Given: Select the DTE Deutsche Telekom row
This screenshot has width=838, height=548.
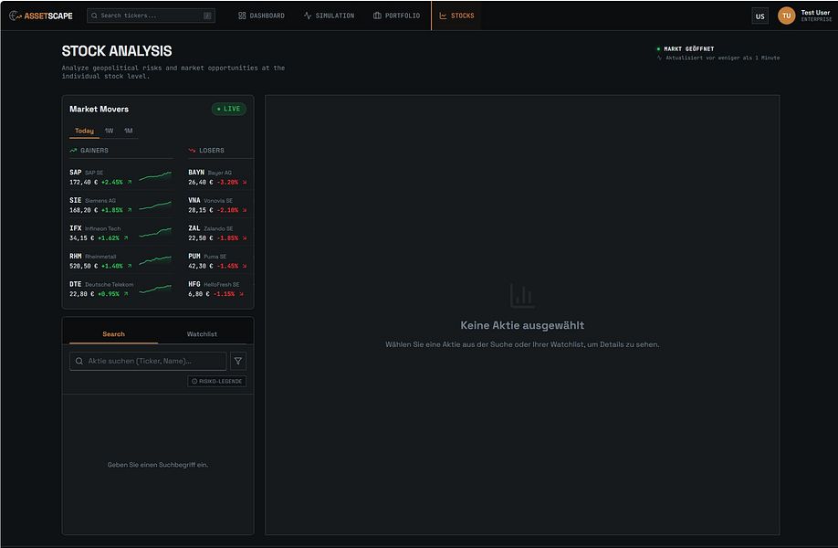Looking at the screenshot, I should click(x=120, y=289).
